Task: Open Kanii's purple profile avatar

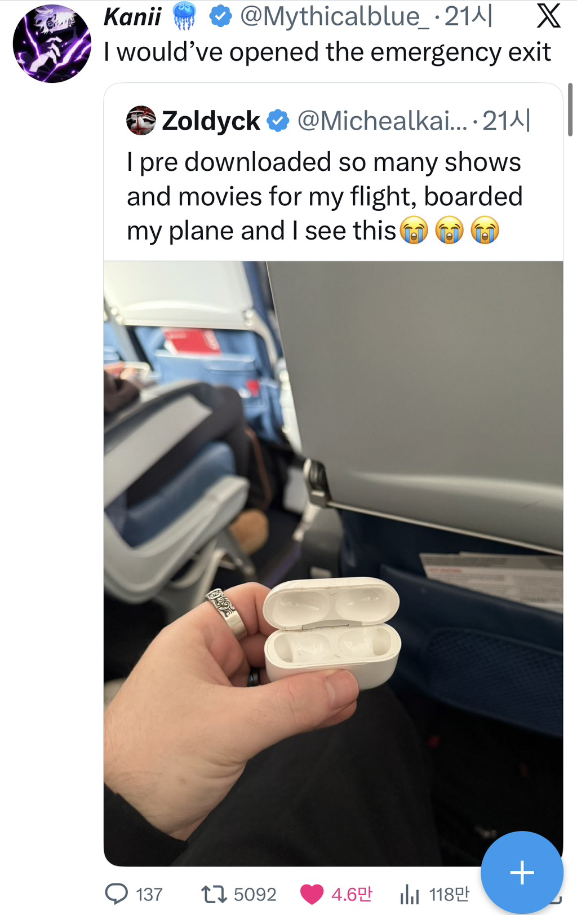Action: point(52,43)
